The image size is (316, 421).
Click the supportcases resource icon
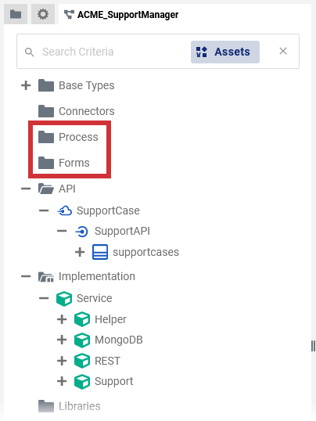pyautogui.click(x=100, y=252)
